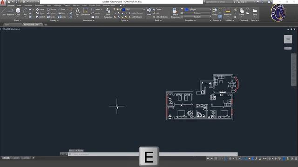Toggle the grid display in status bar

(216, 159)
